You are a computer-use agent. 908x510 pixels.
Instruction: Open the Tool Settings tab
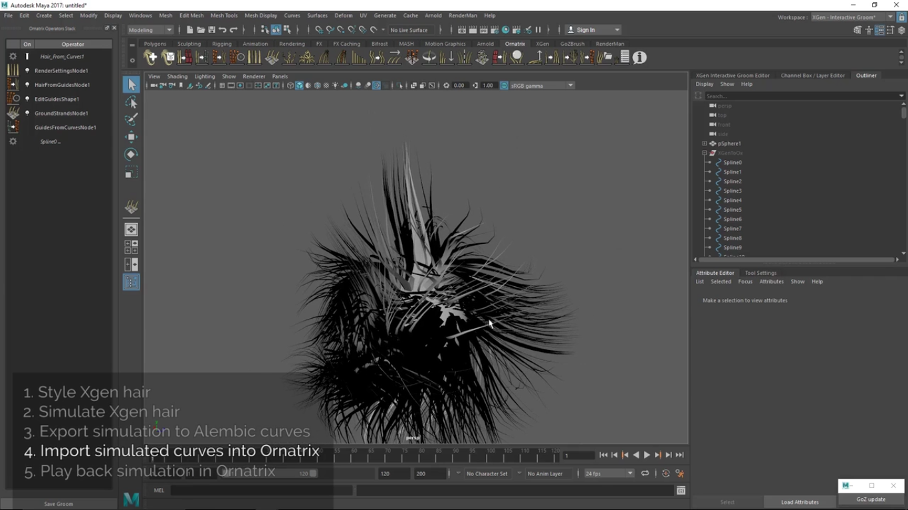pos(760,273)
